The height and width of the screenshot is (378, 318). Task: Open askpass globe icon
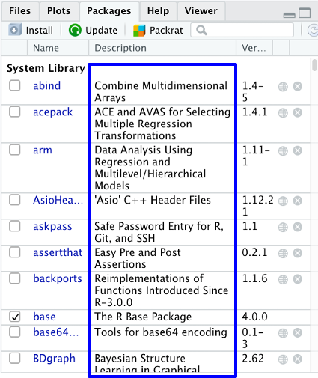tap(283, 227)
